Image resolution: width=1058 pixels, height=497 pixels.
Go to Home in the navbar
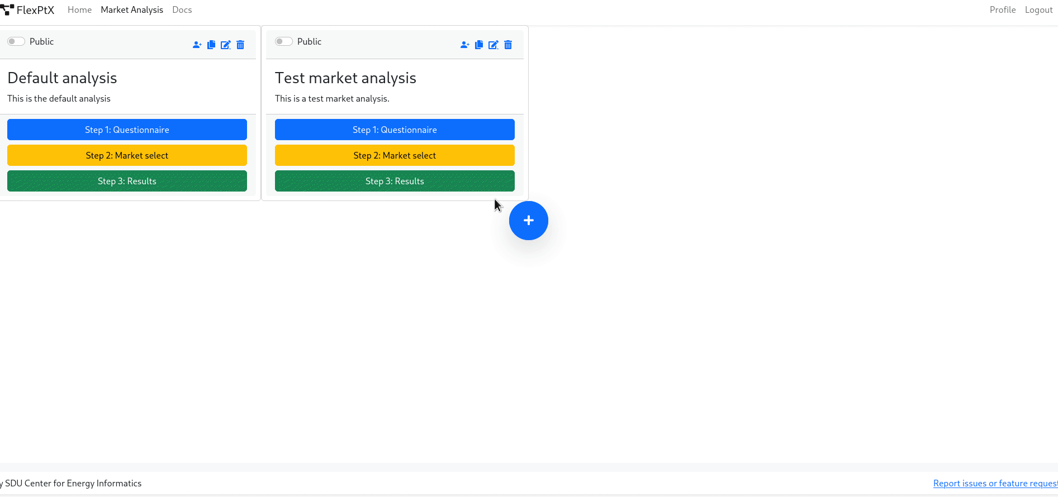[x=79, y=10]
